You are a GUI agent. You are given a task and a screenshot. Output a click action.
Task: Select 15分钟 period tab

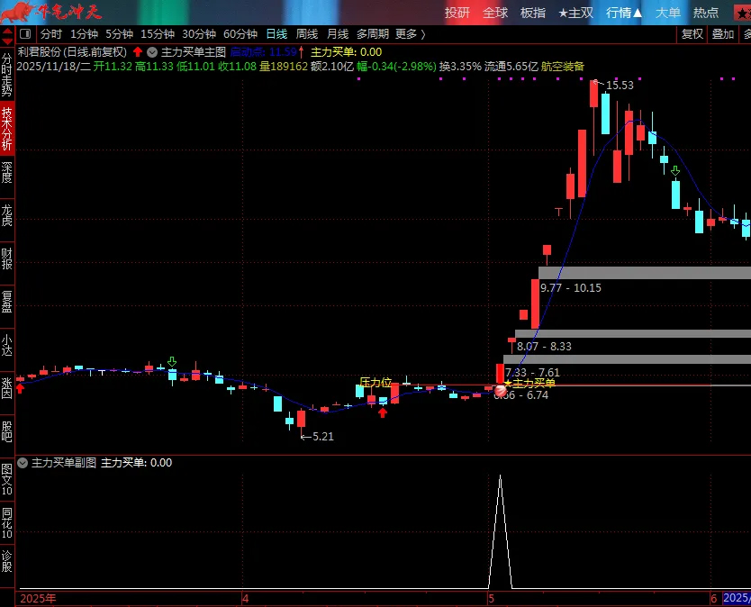coord(158,34)
